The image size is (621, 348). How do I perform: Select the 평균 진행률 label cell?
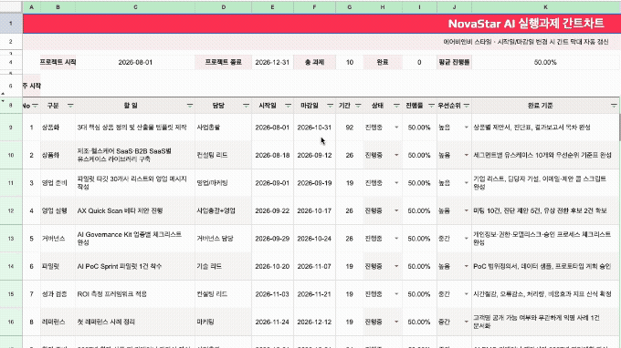pyautogui.click(x=454, y=62)
